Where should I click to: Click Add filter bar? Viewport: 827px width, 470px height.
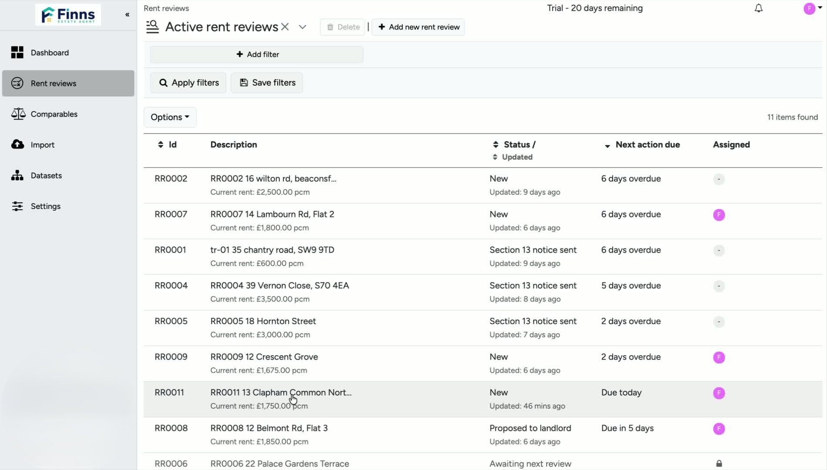point(257,54)
